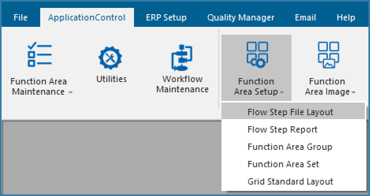Go to the Quality Manager tab

pyautogui.click(x=241, y=17)
